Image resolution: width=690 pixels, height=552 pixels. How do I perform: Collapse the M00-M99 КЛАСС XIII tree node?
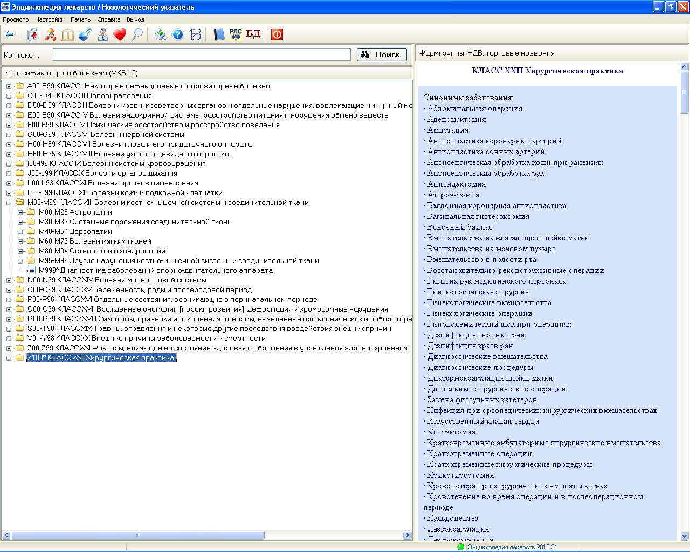coord(9,203)
